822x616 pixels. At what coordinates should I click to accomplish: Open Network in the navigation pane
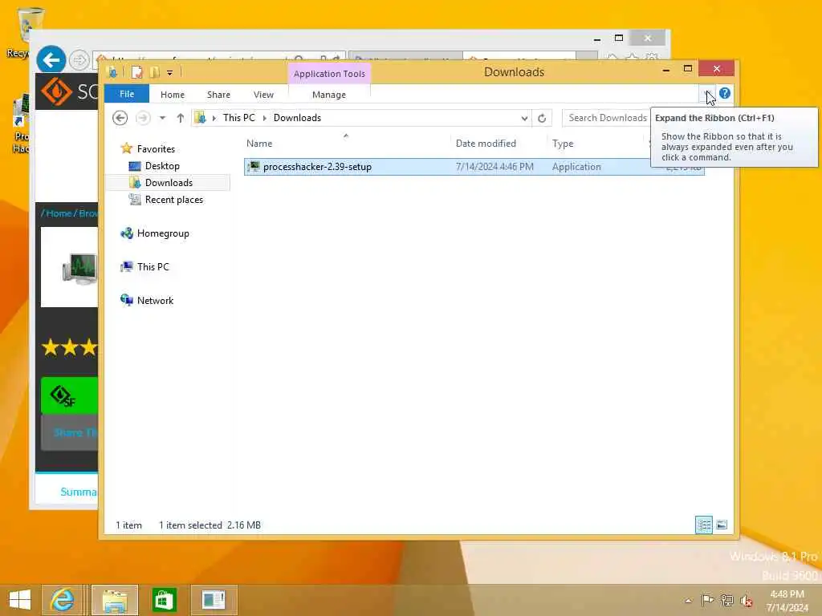(155, 301)
